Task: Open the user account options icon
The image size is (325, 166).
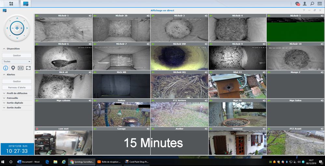Action: (305, 4)
